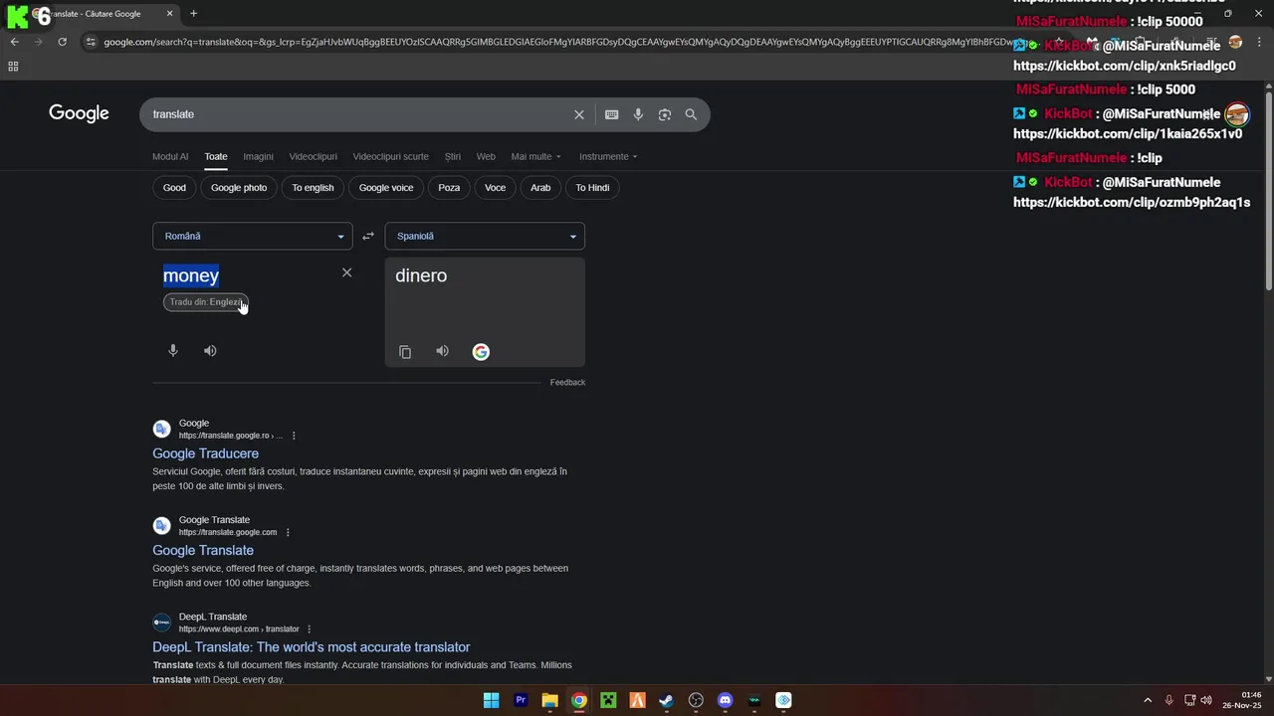Go to Google homepage via logo
This screenshot has width=1274, height=716.
(79, 113)
